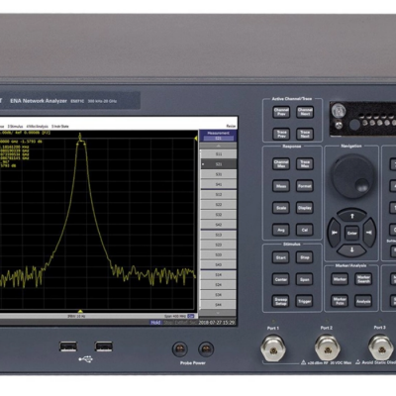Select the Marker Search hardkey
The width and height of the screenshot is (396, 396).
pos(363,279)
